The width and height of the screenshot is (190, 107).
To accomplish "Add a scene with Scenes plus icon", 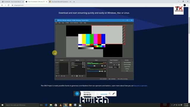I will pos(56,76).
